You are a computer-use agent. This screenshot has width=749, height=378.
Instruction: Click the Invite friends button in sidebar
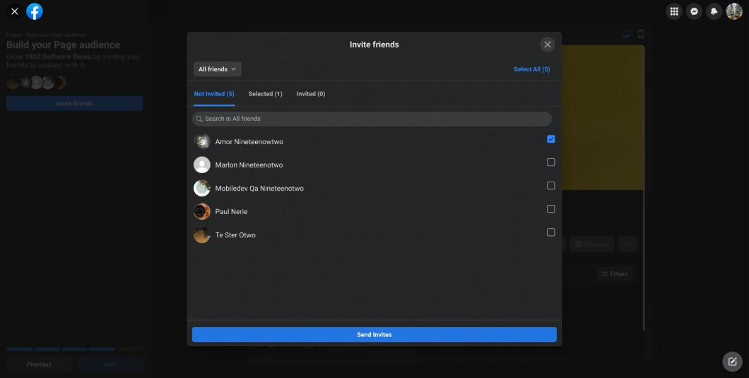click(x=74, y=104)
